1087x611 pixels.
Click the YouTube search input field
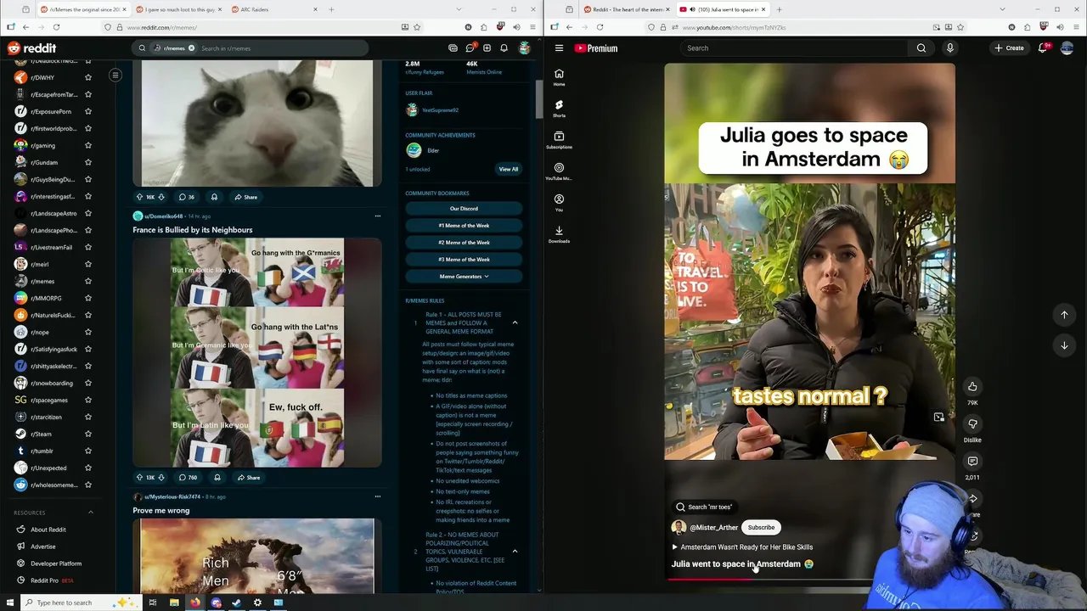tap(794, 48)
